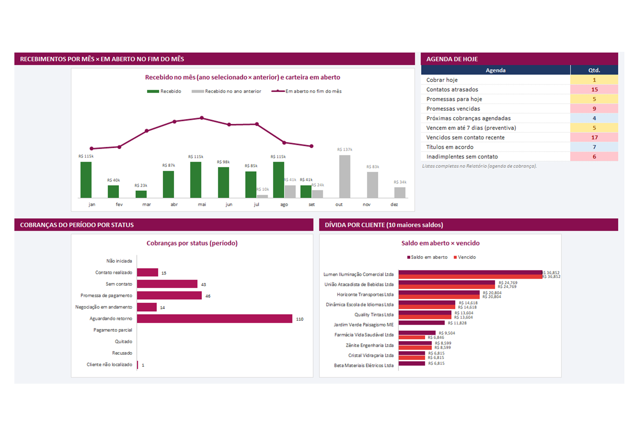Screen dimensions: 634x436
Task: Select the 'Promessas para hoje' agenda row label
Action: tap(454, 99)
